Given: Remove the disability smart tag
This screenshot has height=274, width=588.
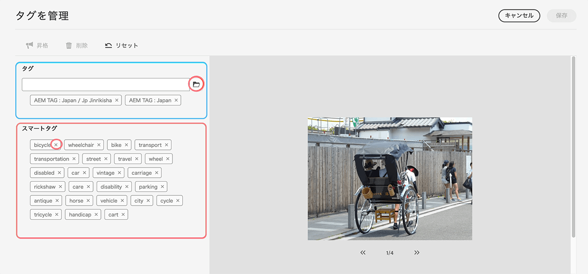Looking at the screenshot, I should (x=127, y=187).
